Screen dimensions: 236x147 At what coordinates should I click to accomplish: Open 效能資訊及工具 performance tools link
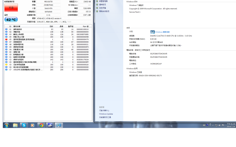point(105,117)
